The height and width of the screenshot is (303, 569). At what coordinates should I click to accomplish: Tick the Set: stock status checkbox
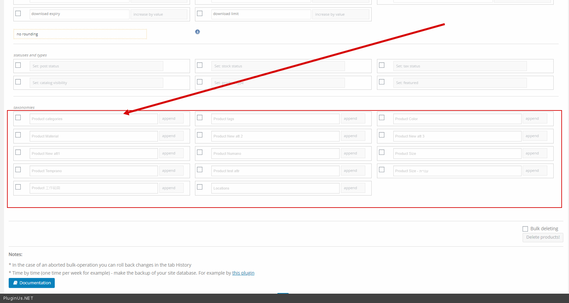point(200,65)
